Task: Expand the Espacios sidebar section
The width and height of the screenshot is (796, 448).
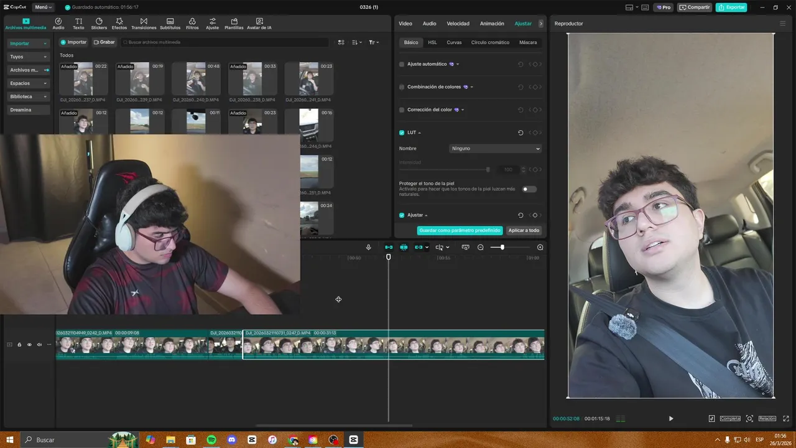Action: (x=28, y=83)
